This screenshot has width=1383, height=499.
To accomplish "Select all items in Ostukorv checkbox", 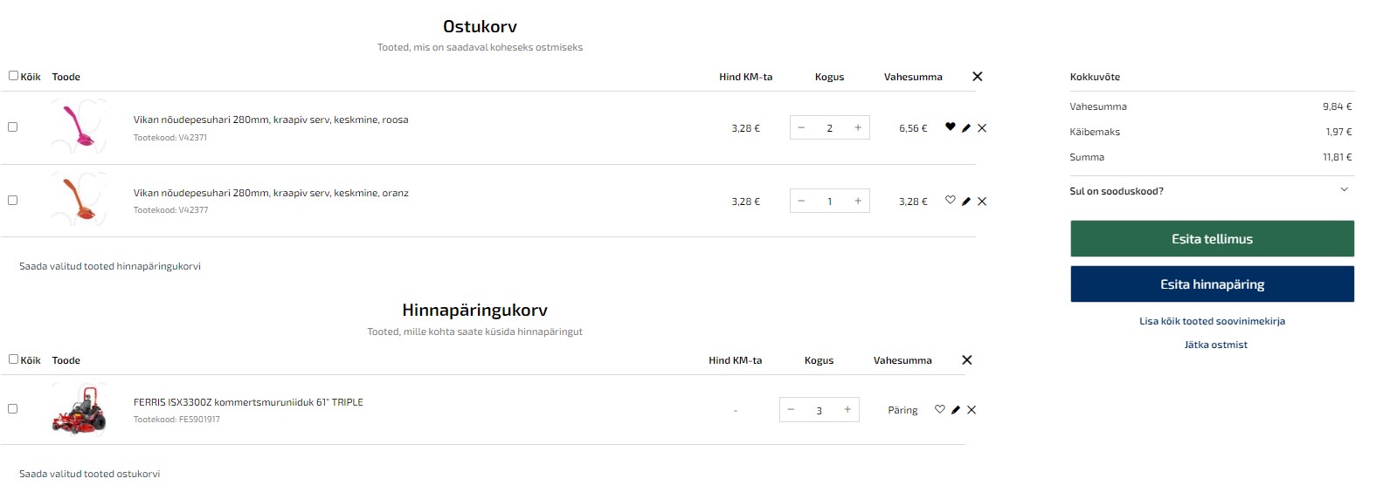I will (13, 76).
